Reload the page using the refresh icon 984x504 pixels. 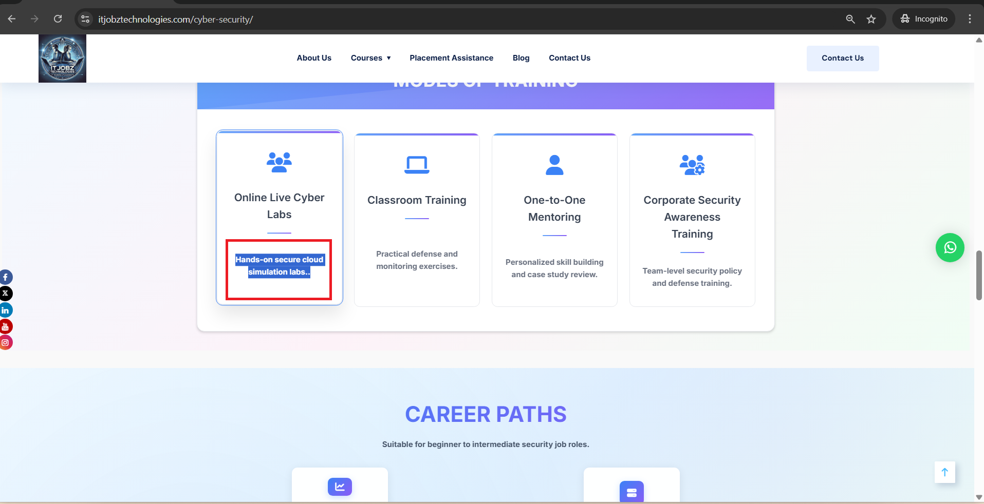pyautogui.click(x=58, y=19)
